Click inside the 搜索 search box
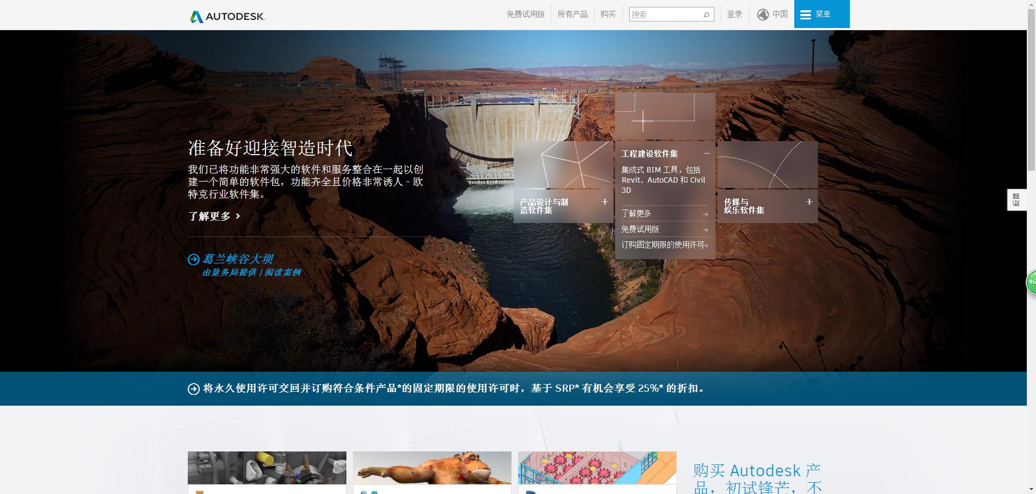Viewport: 1036px width, 494px height. pyautogui.click(x=664, y=15)
